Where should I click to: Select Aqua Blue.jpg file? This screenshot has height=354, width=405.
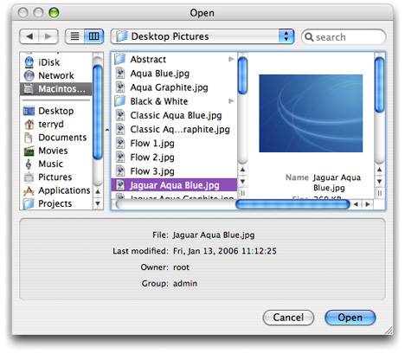[174, 74]
